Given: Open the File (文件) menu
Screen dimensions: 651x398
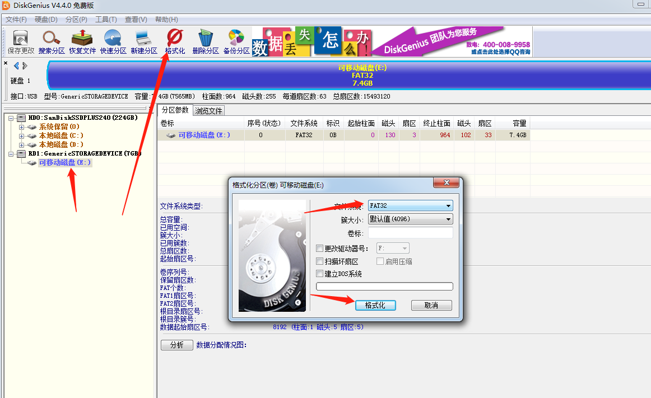Looking at the screenshot, I should (16, 20).
